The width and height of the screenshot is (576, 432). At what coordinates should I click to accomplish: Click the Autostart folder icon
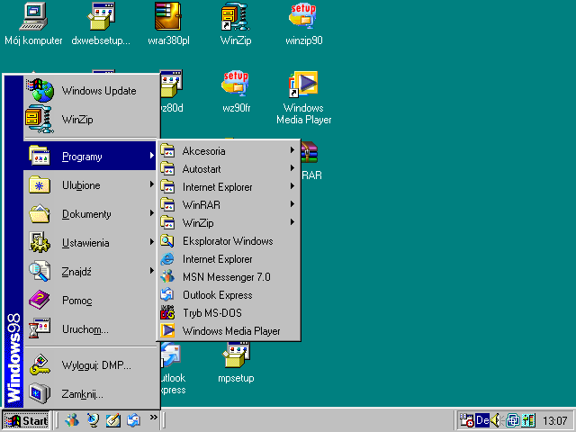click(167, 168)
